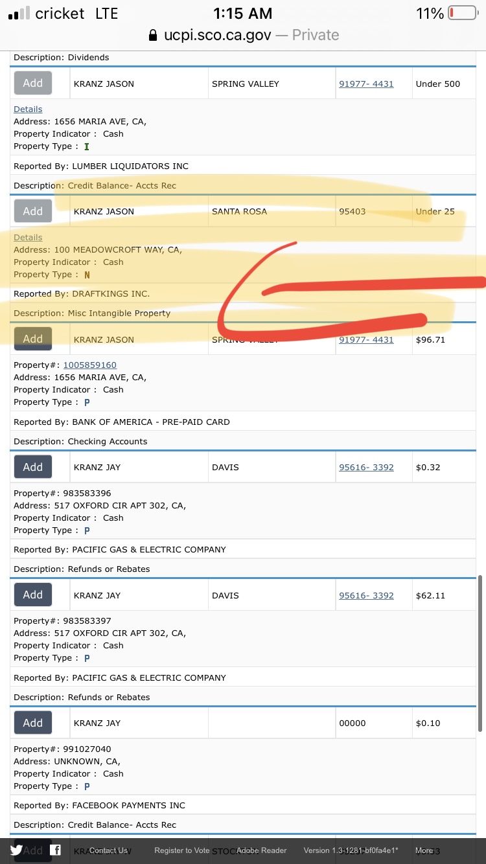Viewport: 486px width, 864px height.
Task: Tap the battery icon in the status bar
Action: coord(462,13)
